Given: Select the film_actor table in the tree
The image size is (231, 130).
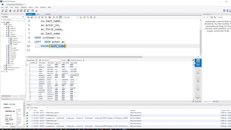Looking at the screenshot, I should tap(13, 48).
